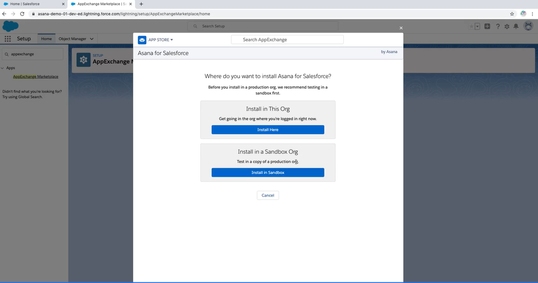Click the 'Install in a Sandbox Org' heading
Image resolution: width=538 pixels, height=283 pixels.
tap(268, 152)
